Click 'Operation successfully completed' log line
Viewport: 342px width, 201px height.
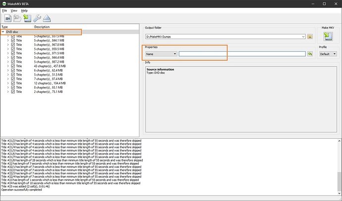pos(21,190)
